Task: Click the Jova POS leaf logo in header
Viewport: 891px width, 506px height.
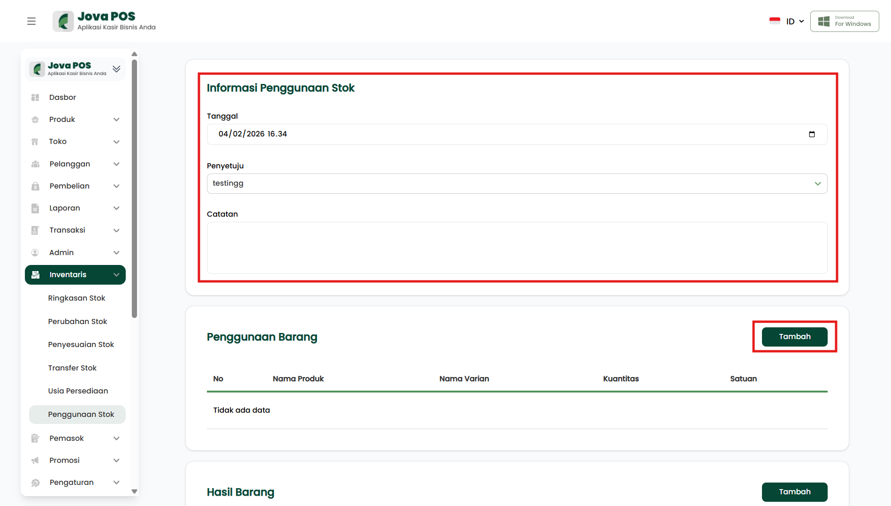Action: click(x=63, y=21)
